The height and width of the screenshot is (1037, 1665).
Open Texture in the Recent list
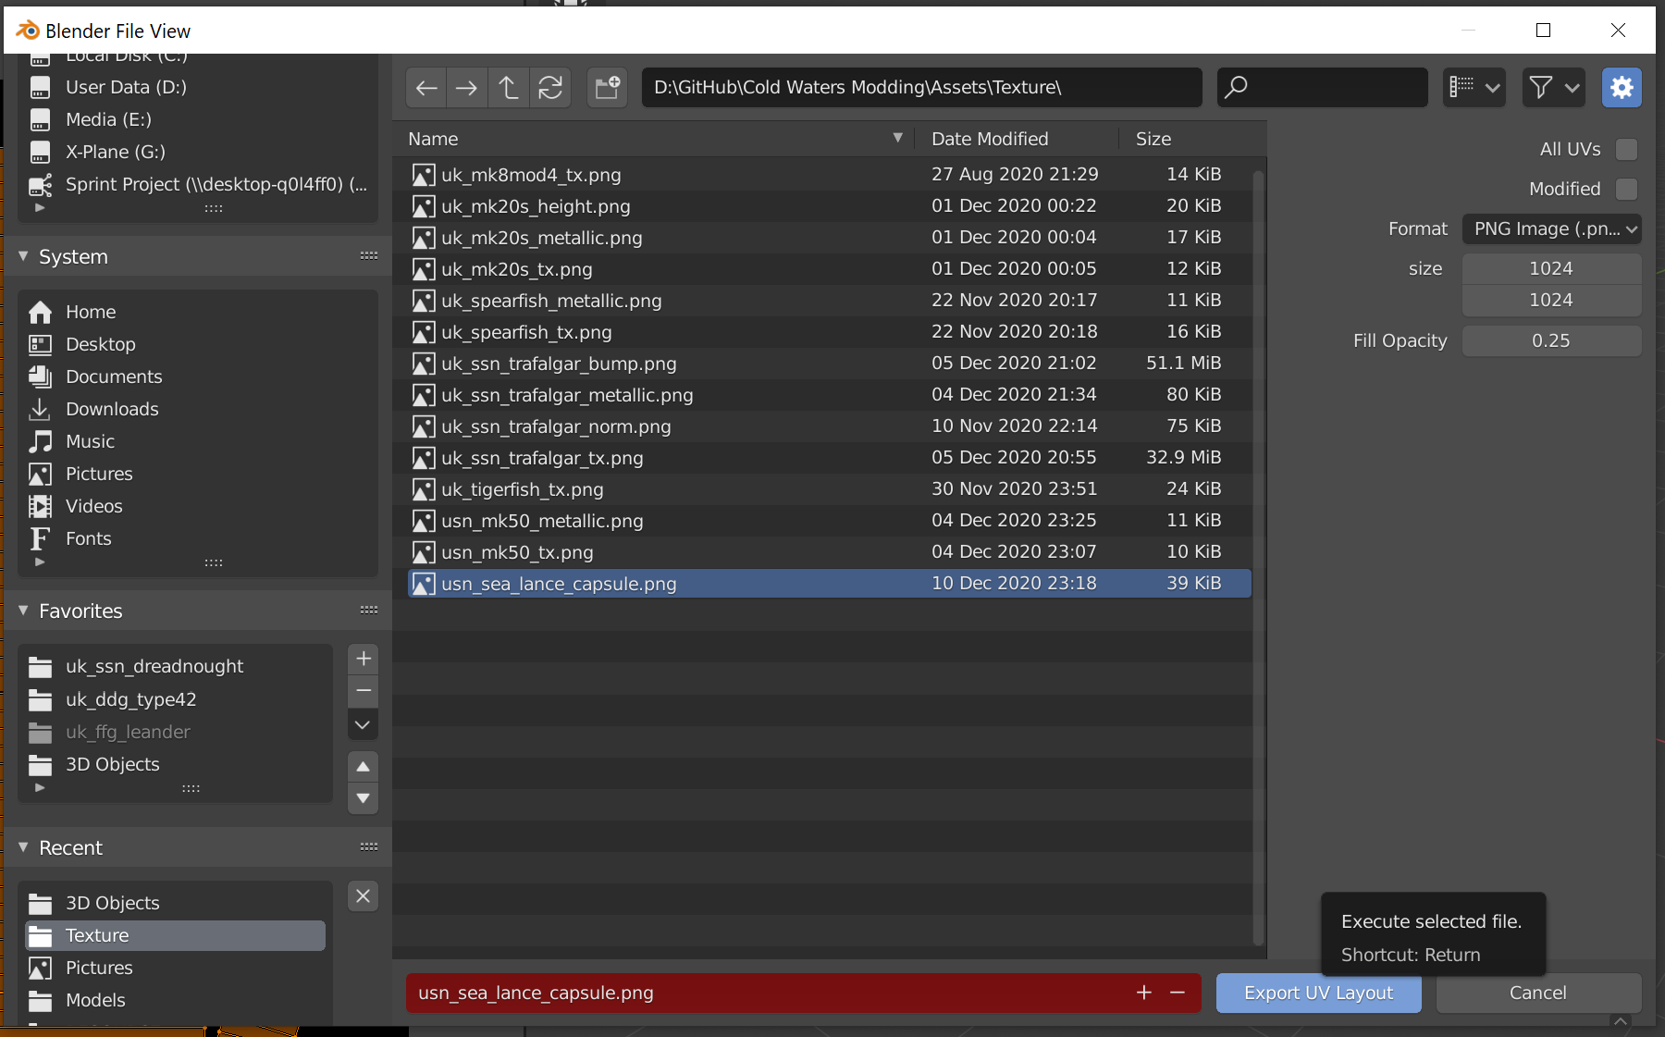coord(176,935)
